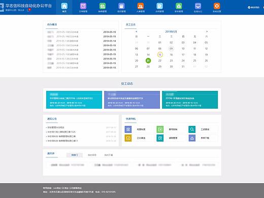Open the blue download forms quick-nav icon
This screenshot has width=264, height=198.
click(x=192, y=138)
